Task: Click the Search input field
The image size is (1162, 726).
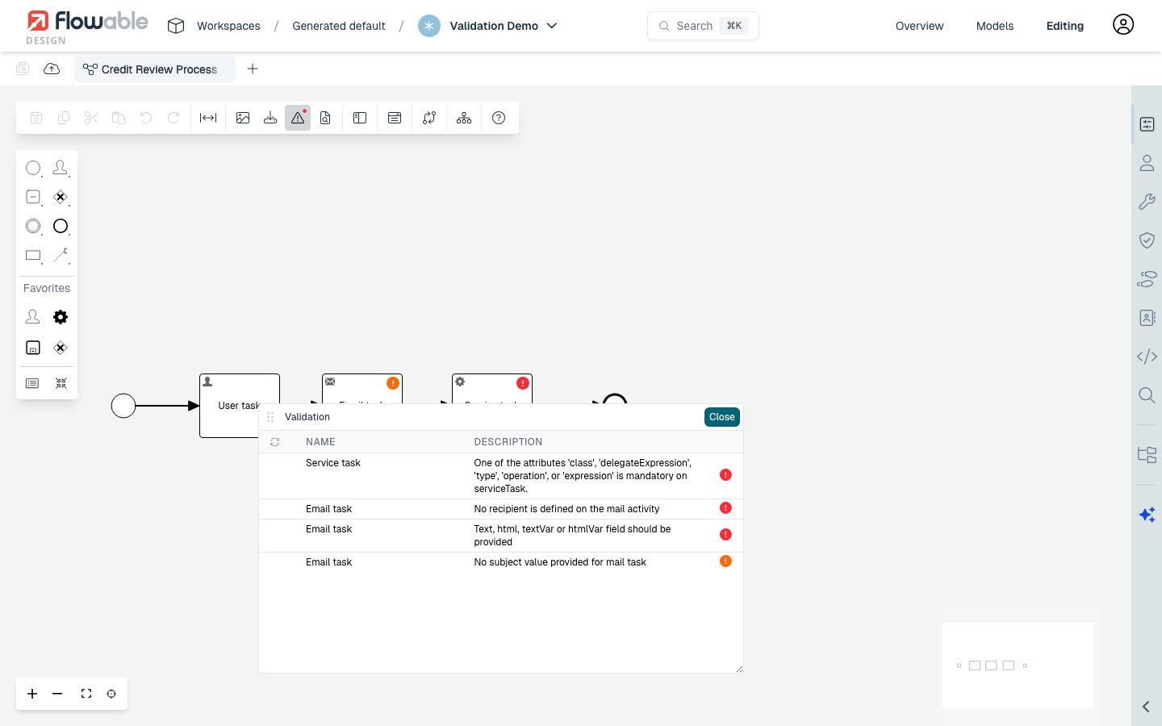Action: pos(703,26)
